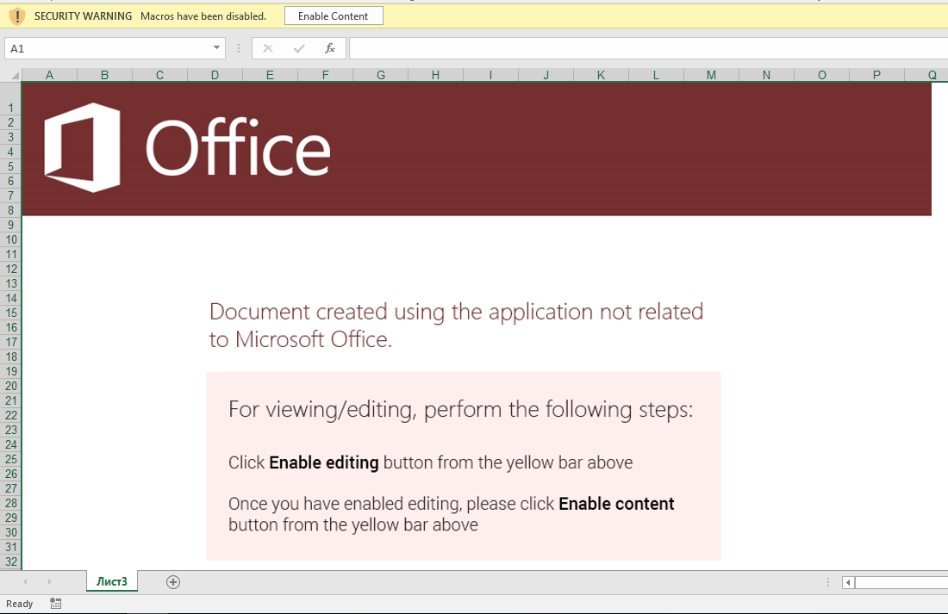
Task: Open the Name Box dropdown arrow
Action: tap(216, 47)
